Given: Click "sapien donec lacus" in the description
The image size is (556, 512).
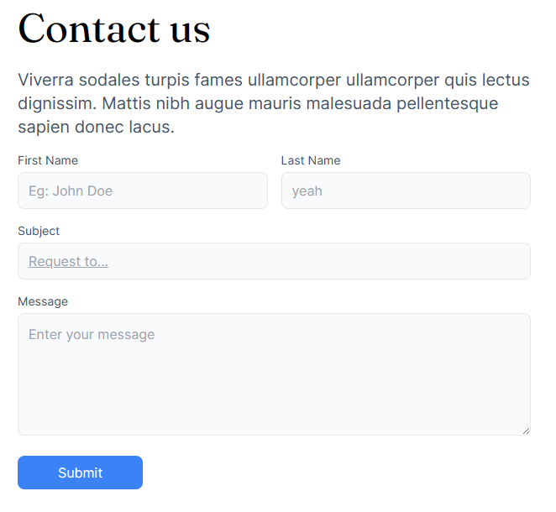Looking at the screenshot, I should [96, 128].
